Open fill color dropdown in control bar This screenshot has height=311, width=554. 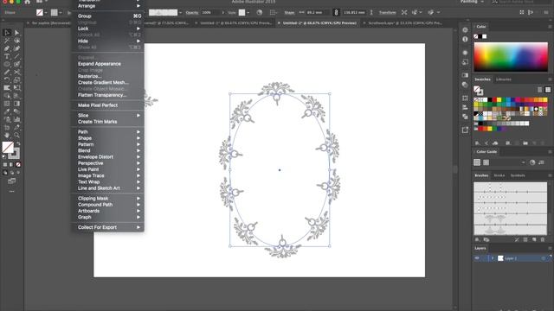pyautogui.click(x=46, y=13)
